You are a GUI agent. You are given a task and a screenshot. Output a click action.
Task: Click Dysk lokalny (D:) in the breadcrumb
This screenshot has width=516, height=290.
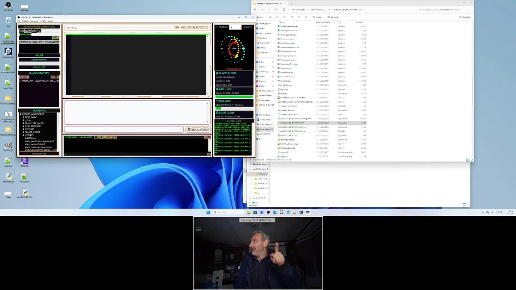[318, 9]
